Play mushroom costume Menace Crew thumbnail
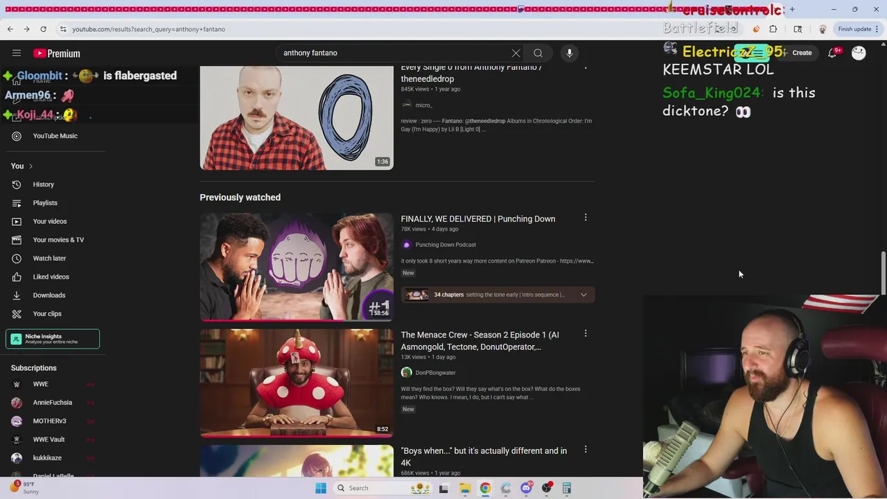The height and width of the screenshot is (499, 887). coord(297,383)
